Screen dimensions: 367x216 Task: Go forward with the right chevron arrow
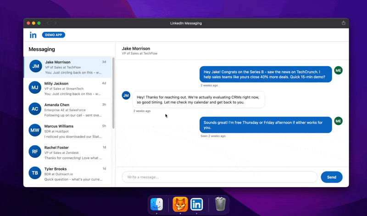[x=56, y=23]
